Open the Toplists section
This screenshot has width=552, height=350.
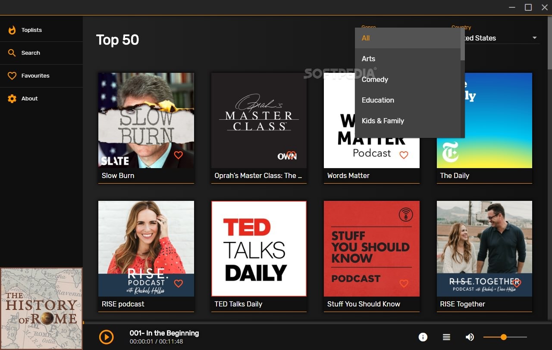41,30
